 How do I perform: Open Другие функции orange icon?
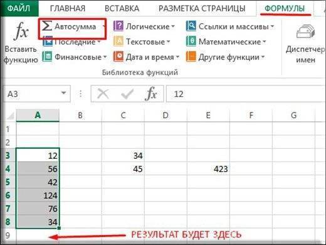tap(191, 57)
